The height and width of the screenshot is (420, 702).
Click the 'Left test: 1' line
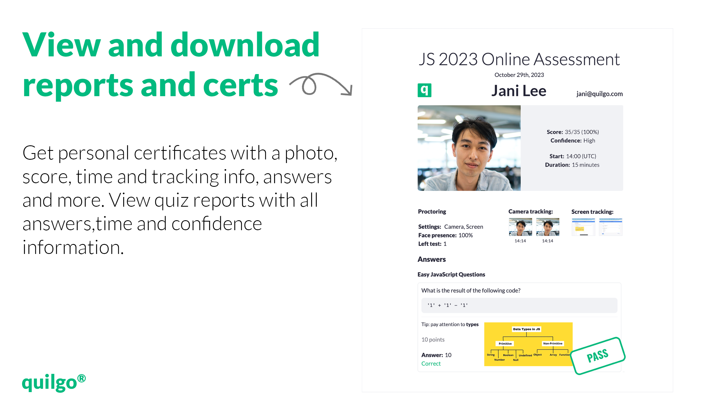coord(432,244)
